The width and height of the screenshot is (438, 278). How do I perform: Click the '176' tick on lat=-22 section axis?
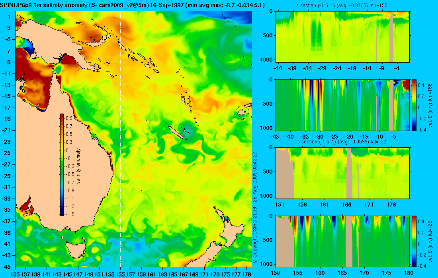coord(391,205)
